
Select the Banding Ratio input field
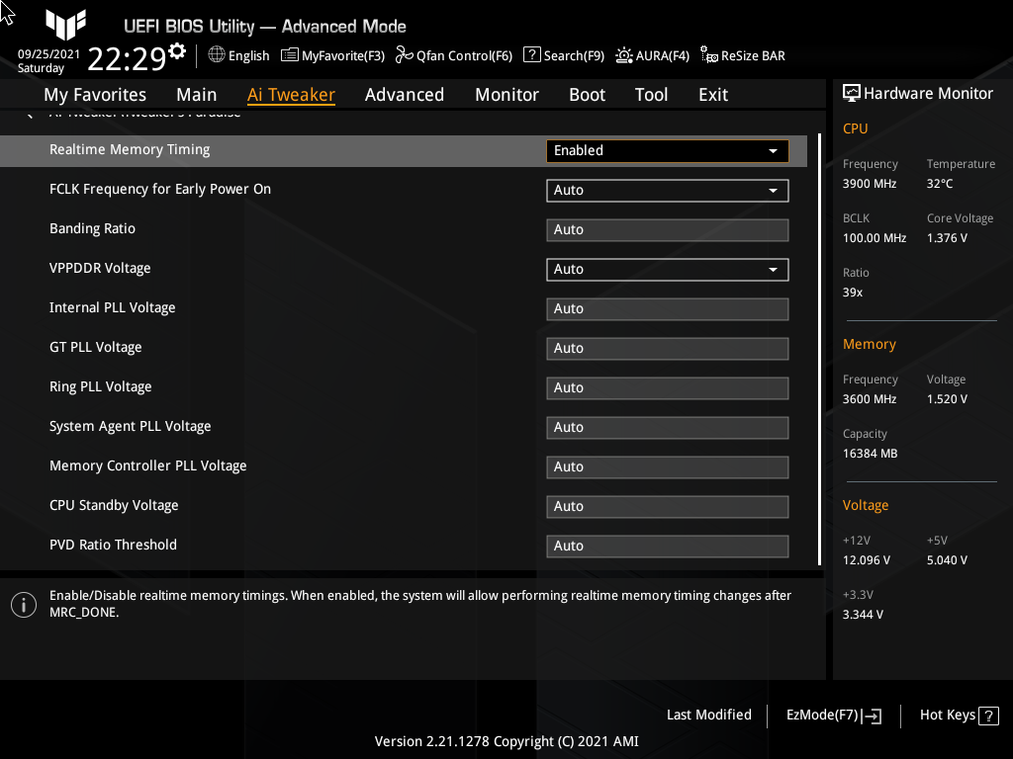coord(668,229)
